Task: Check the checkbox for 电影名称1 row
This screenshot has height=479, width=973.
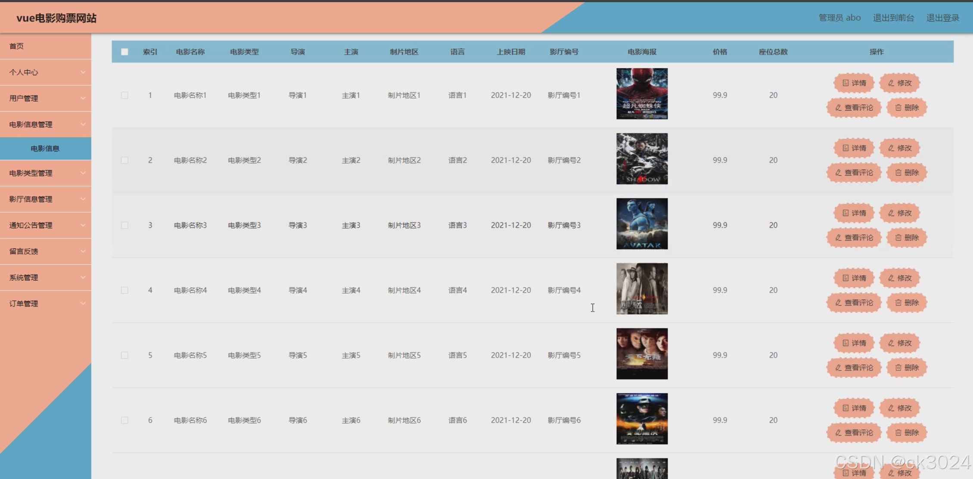Action: [x=124, y=95]
